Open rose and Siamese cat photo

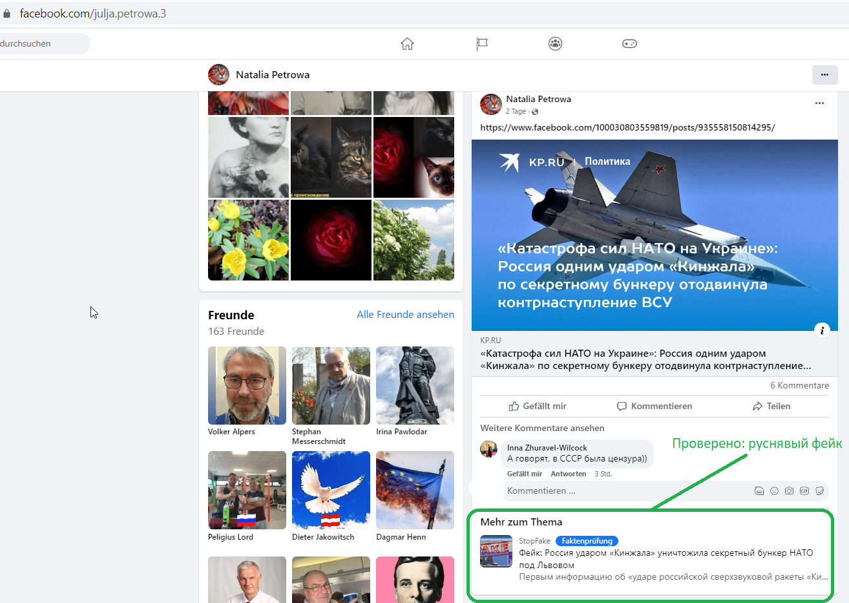tap(414, 157)
